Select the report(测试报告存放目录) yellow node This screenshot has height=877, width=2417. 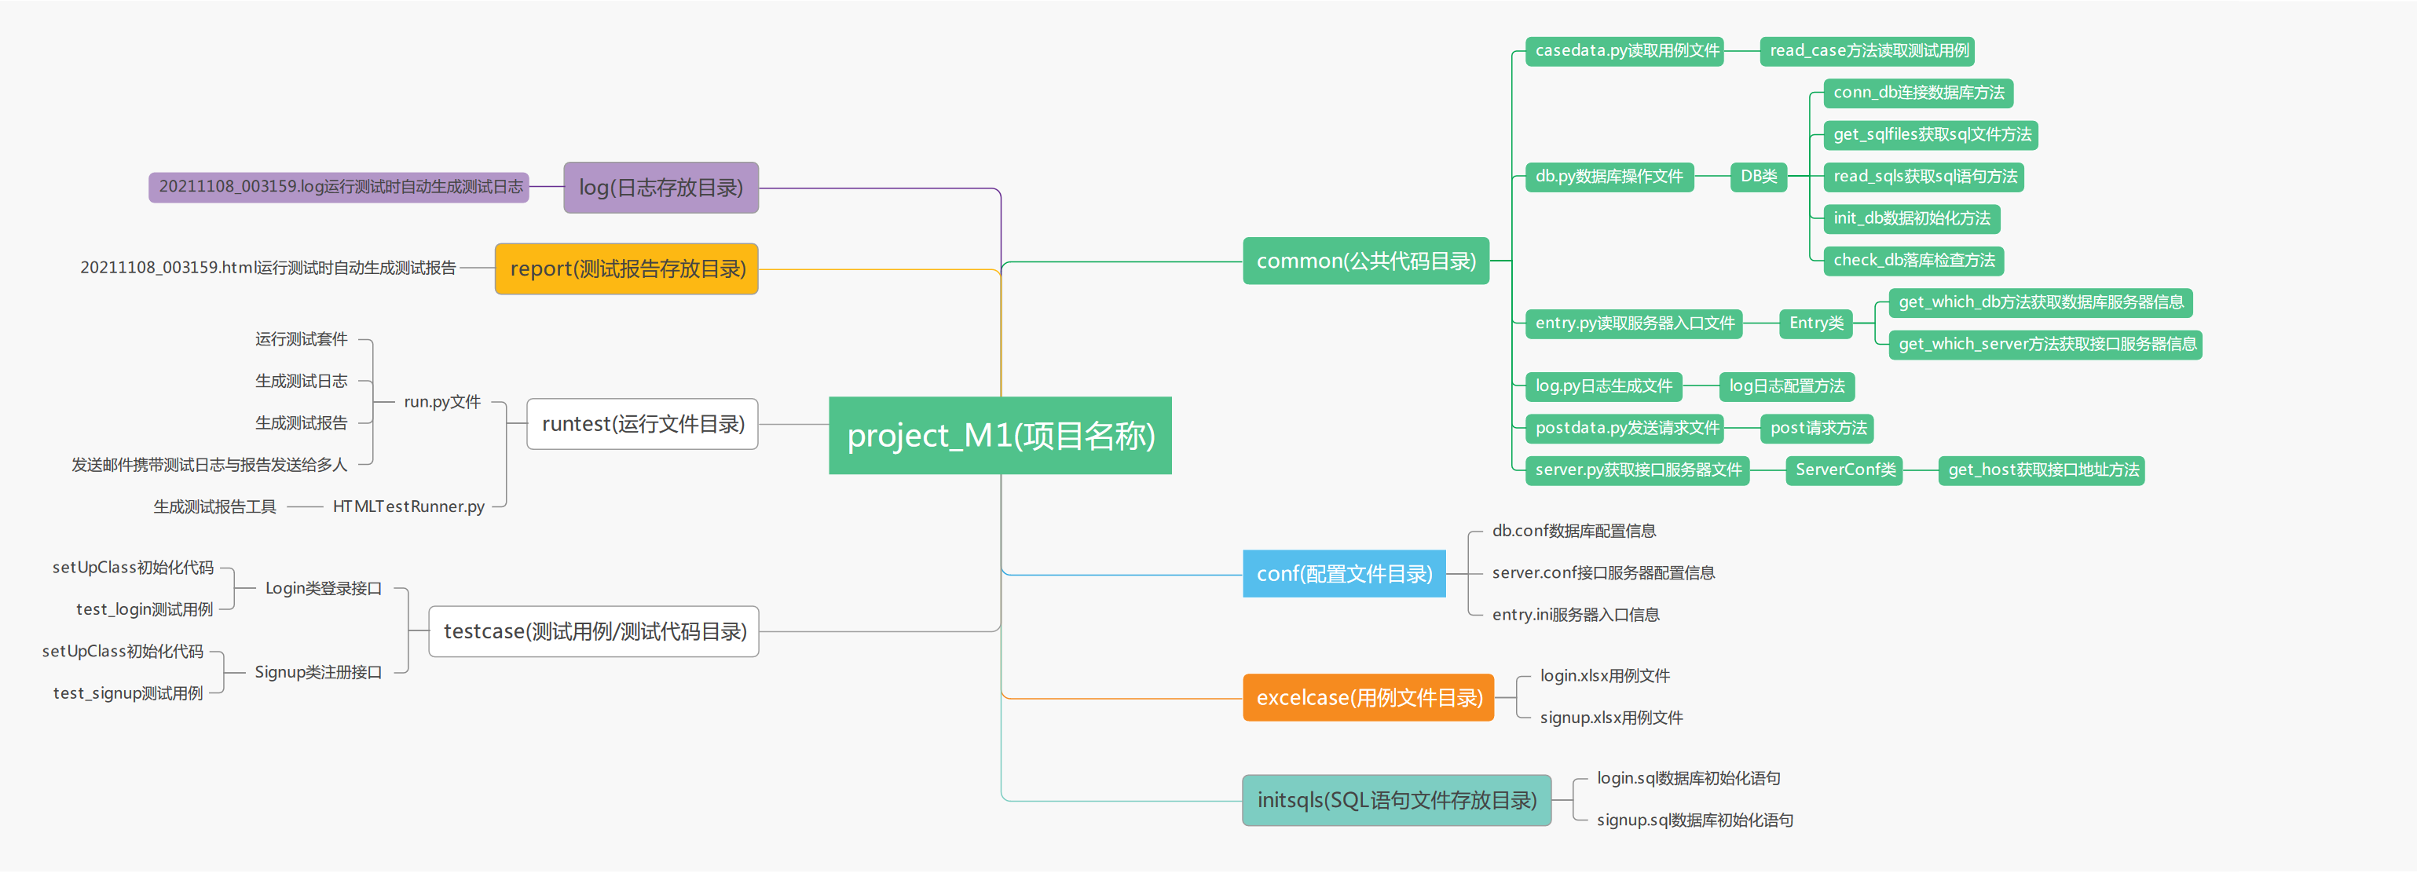[x=627, y=269]
